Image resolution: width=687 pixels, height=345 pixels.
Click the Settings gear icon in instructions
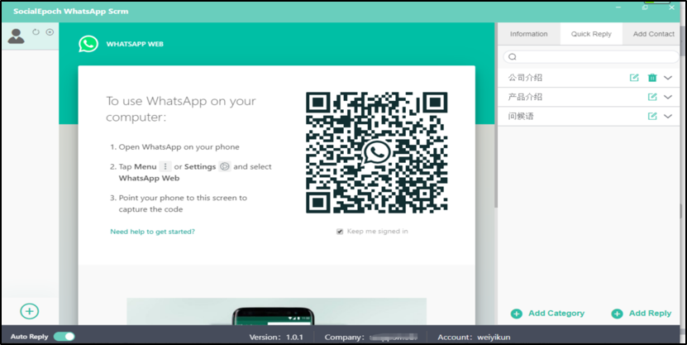pyautogui.click(x=225, y=166)
